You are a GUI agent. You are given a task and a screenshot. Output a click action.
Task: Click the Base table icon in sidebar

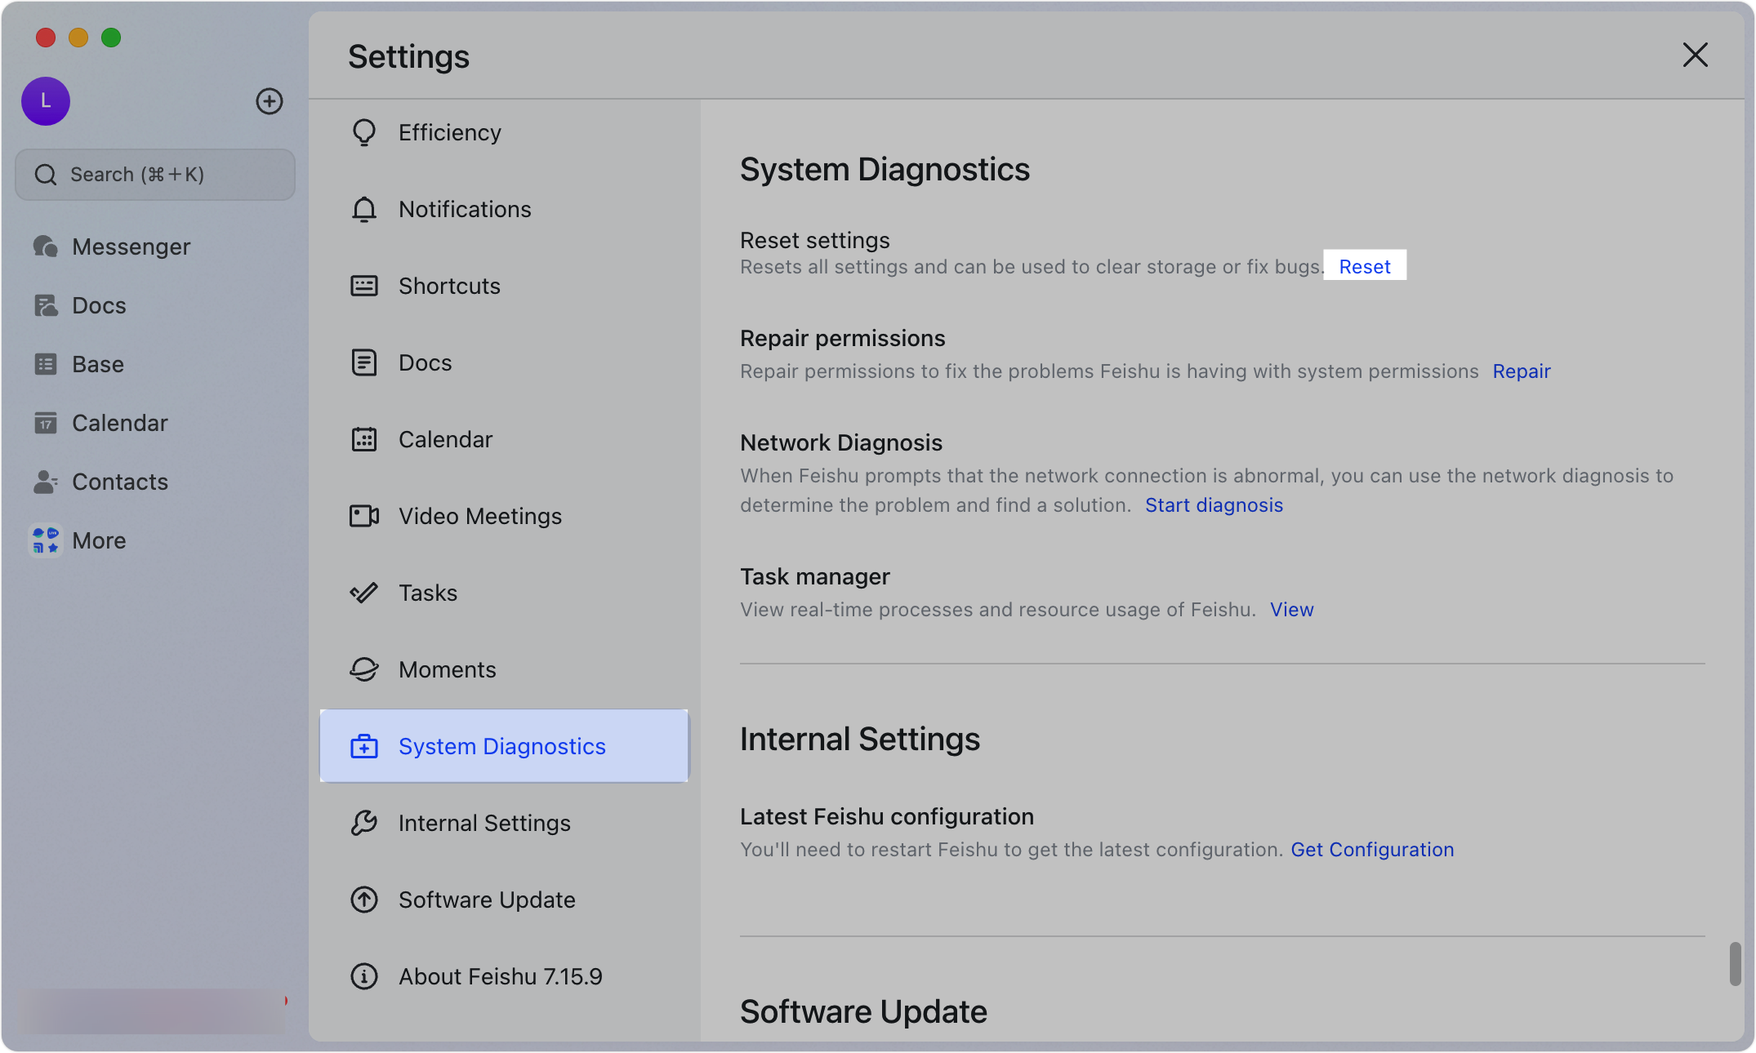[x=46, y=364]
